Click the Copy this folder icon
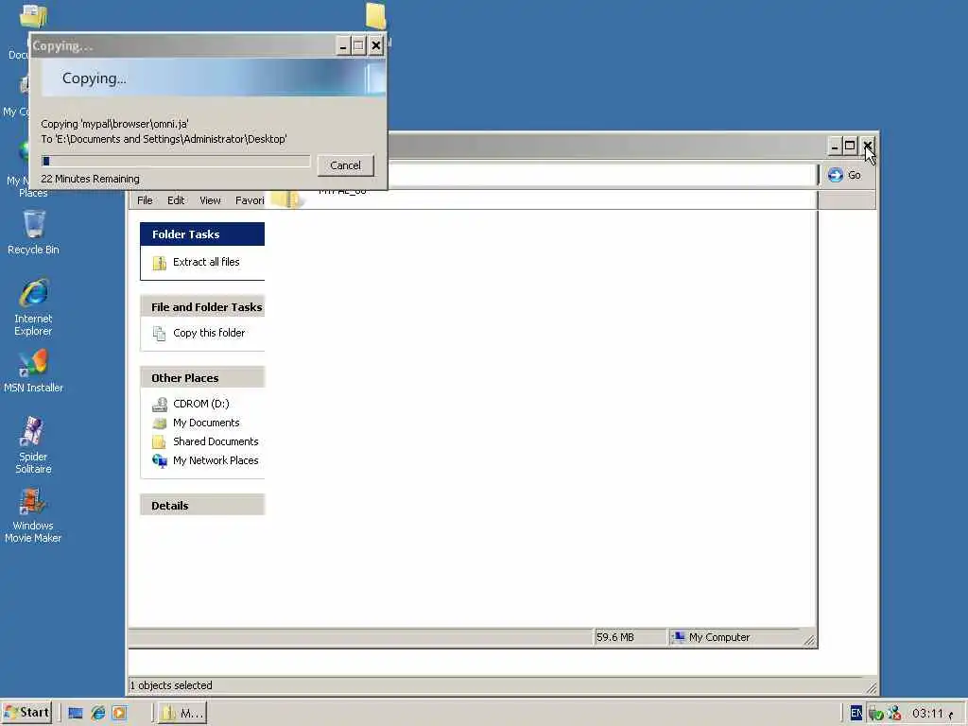The height and width of the screenshot is (726, 968). coord(159,334)
